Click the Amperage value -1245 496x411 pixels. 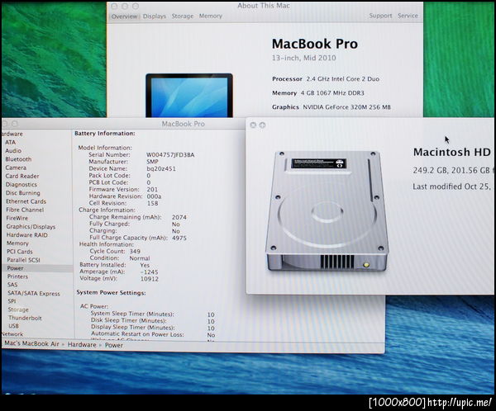149,272
